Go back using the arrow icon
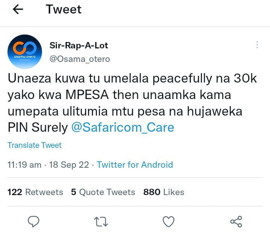This screenshot has width=270, height=236. point(18,10)
